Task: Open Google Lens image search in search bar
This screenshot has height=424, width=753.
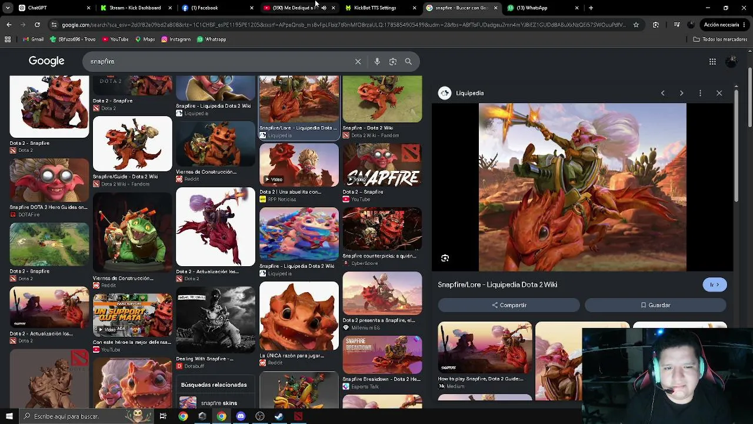Action: [x=393, y=61]
